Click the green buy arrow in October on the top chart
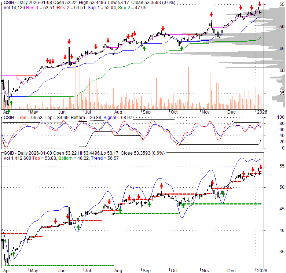The image size is (286, 273). [x=181, y=49]
